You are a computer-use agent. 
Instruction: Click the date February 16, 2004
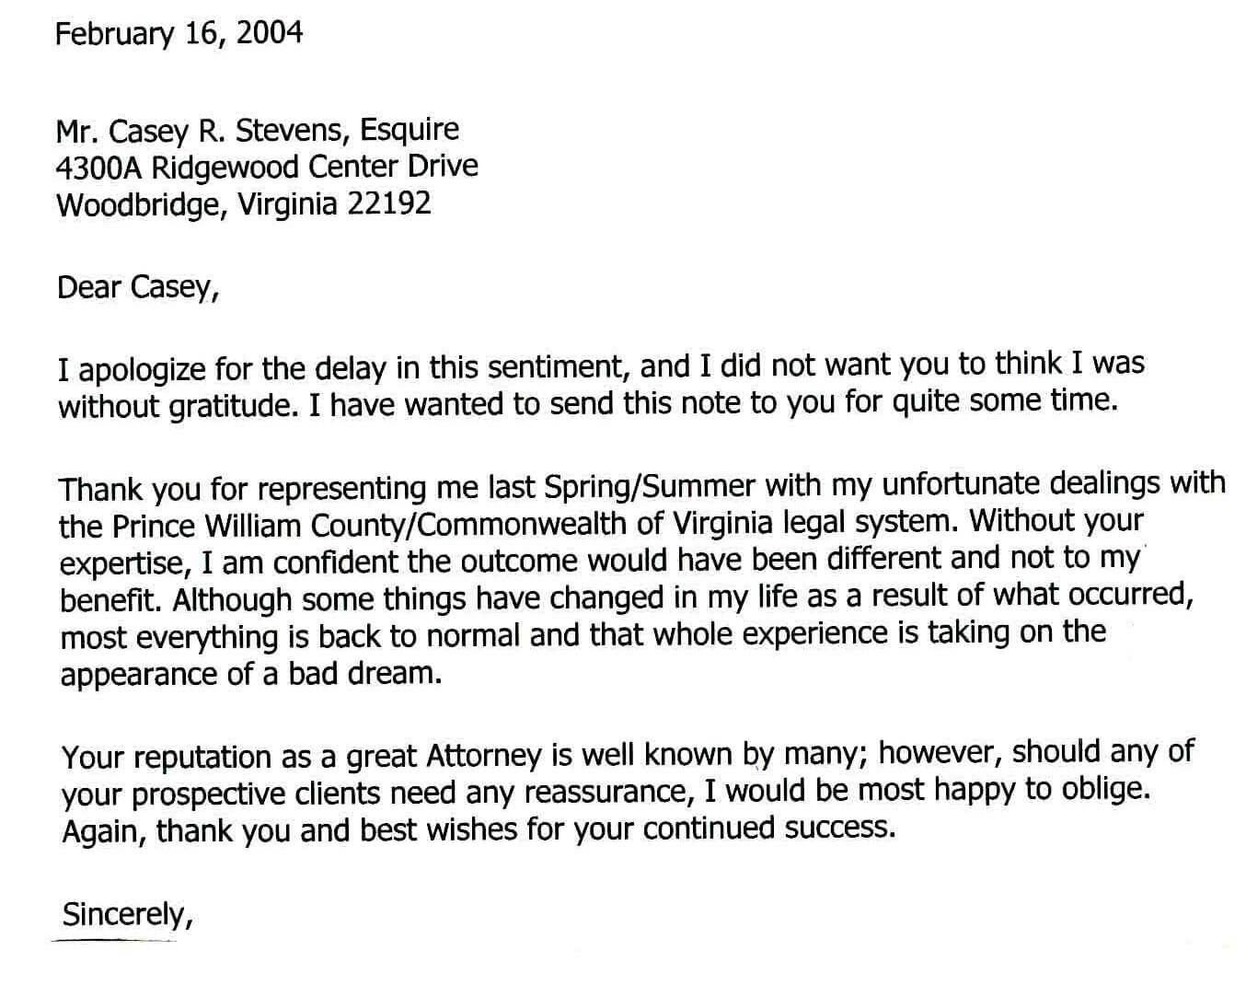coord(179,34)
